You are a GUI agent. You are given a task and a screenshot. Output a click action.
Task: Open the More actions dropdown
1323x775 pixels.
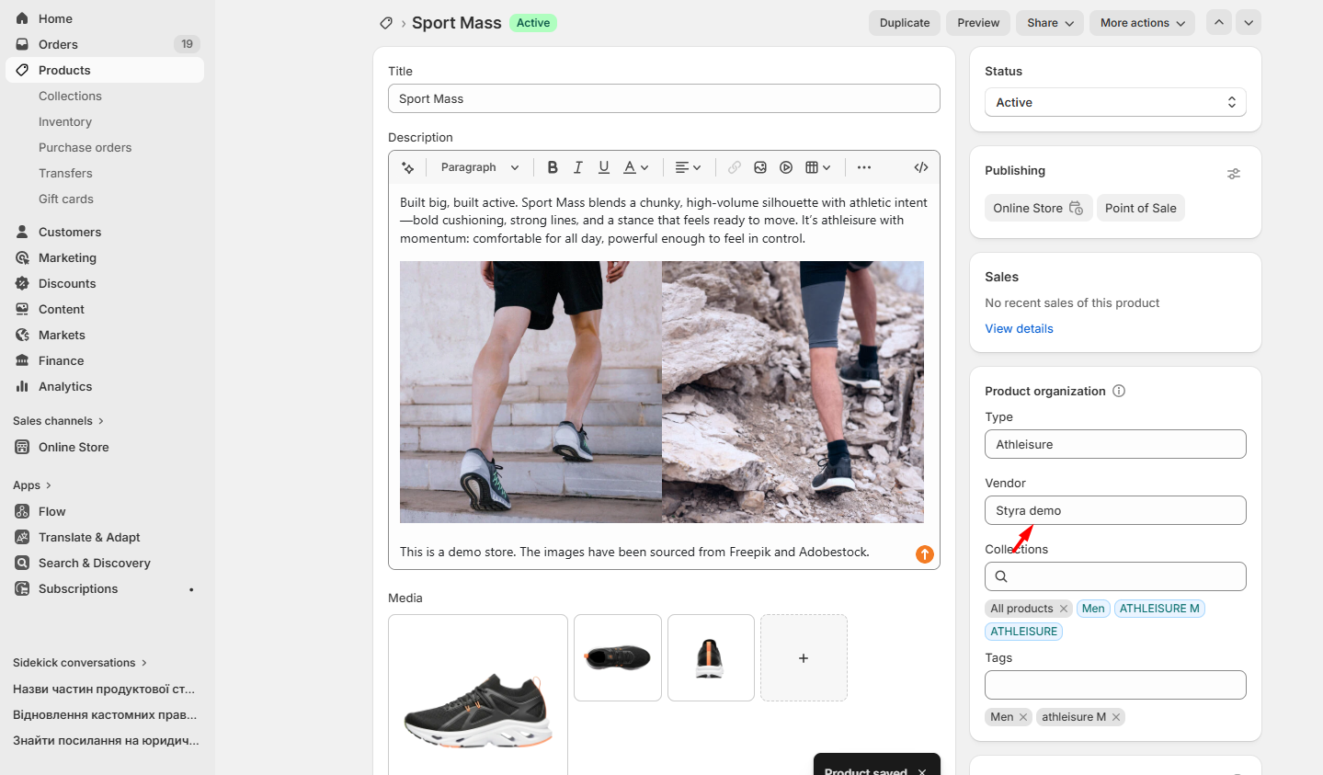(1143, 23)
